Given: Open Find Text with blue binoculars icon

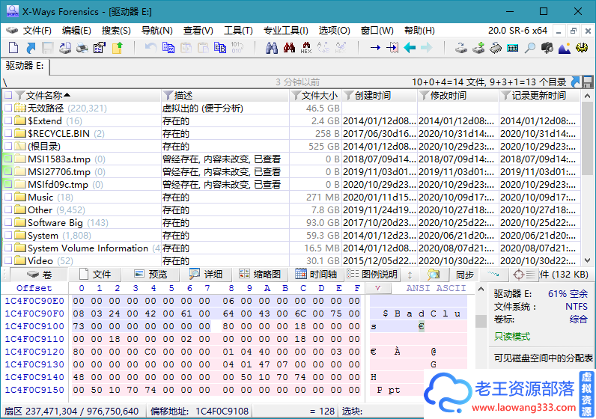Looking at the screenshot, I should point(271,48).
